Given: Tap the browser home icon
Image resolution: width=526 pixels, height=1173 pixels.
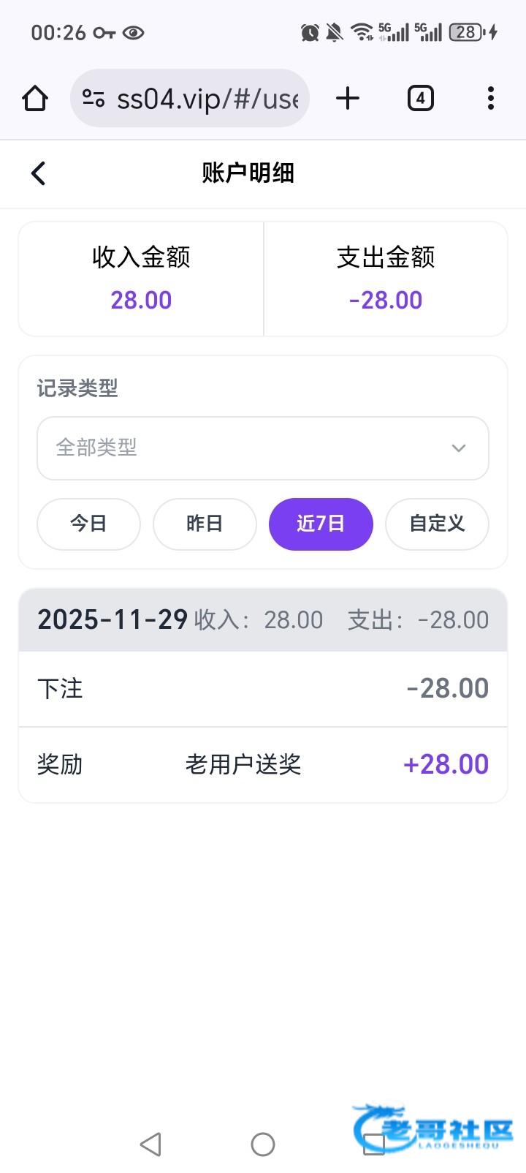Looking at the screenshot, I should pyautogui.click(x=35, y=98).
